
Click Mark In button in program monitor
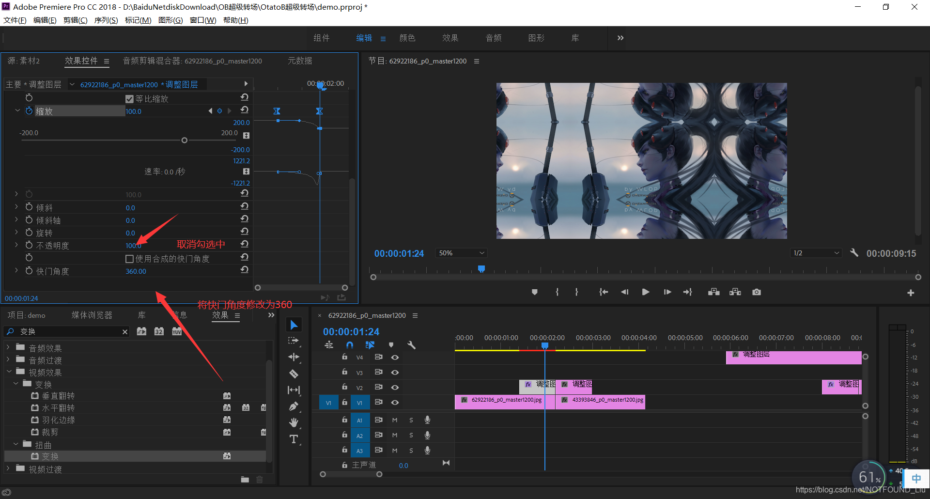click(557, 292)
